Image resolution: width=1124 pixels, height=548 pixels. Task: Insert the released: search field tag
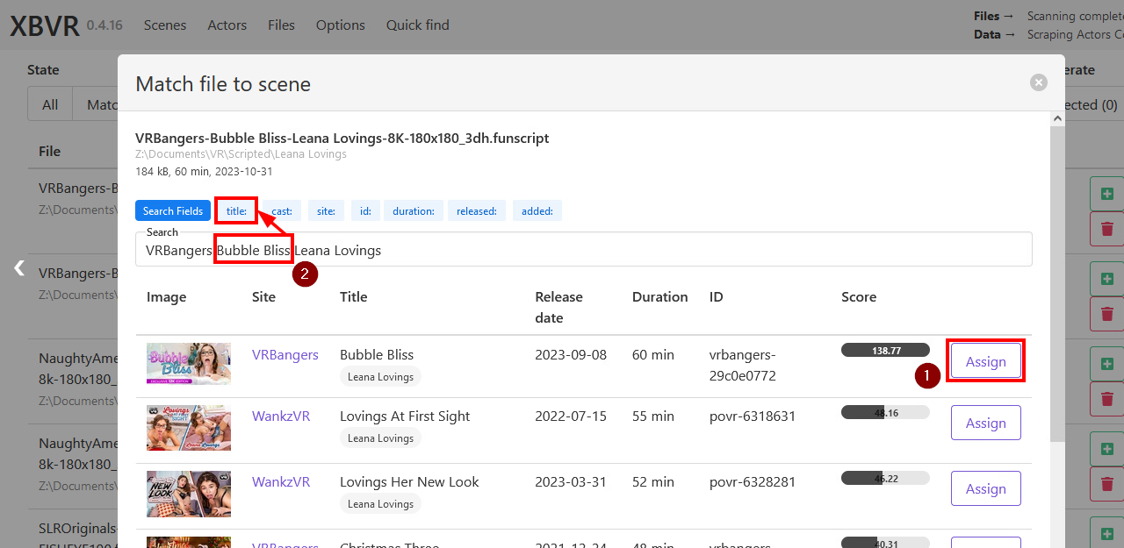pyautogui.click(x=477, y=210)
